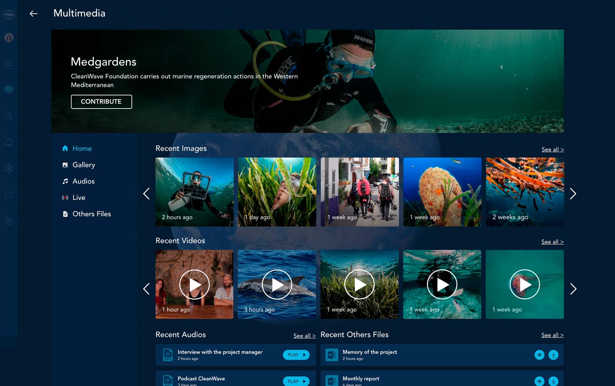Click the MP3 icon of Interview with the project manager
This screenshot has height=386, width=615.
[x=168, y=355]
